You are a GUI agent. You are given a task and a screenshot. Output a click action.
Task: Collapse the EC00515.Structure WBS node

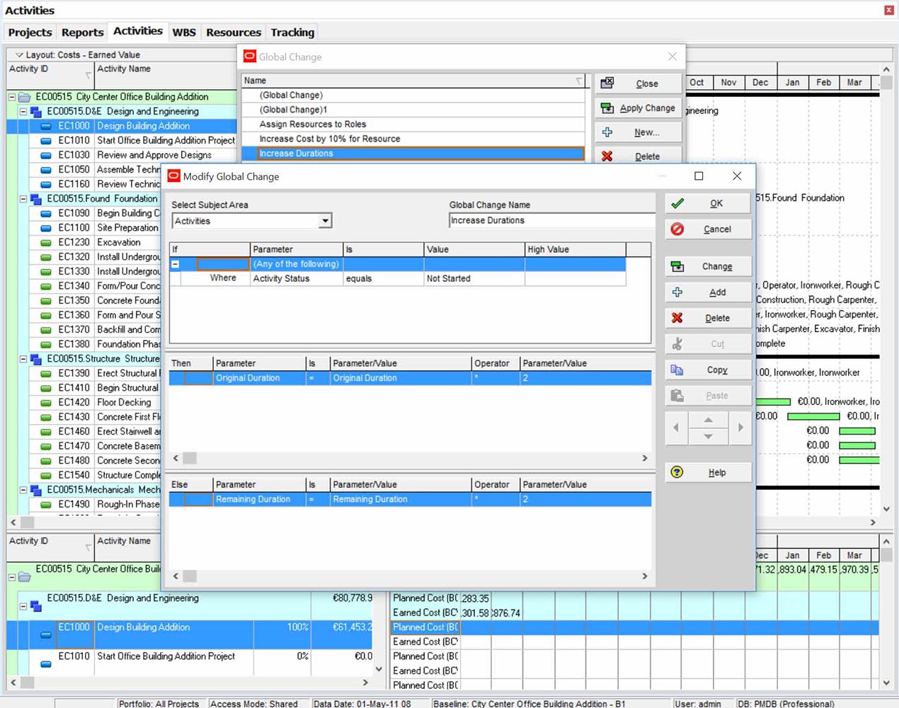[23, 359]
